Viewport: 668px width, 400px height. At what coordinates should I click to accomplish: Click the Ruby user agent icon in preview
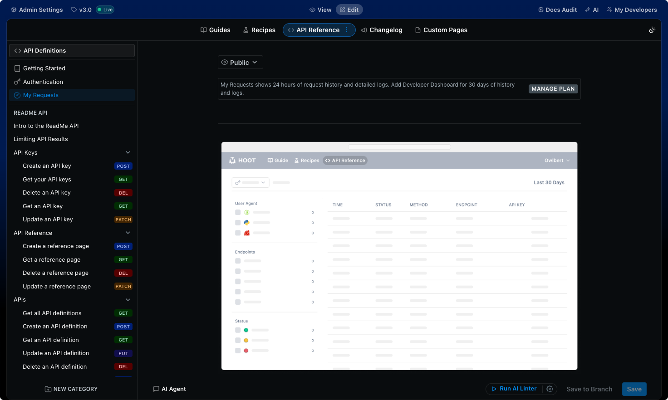pyautogui.click(x=247, y=233)
